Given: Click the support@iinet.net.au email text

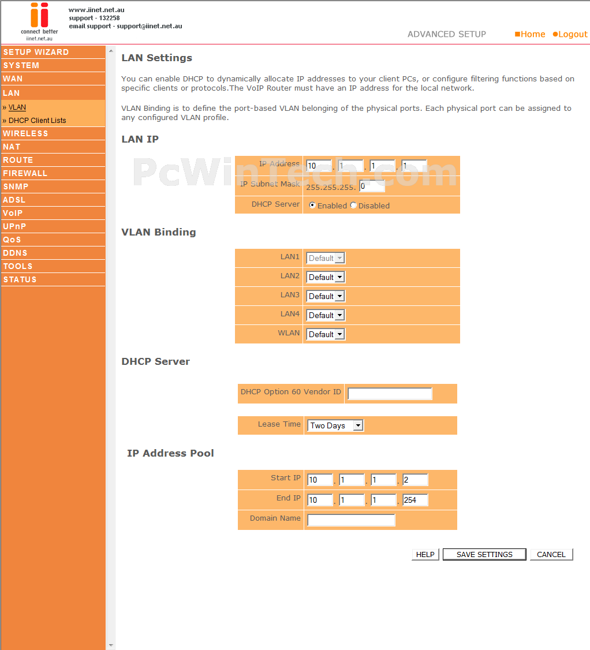Looking at the screenshot, I should click(x=150, y=26).
